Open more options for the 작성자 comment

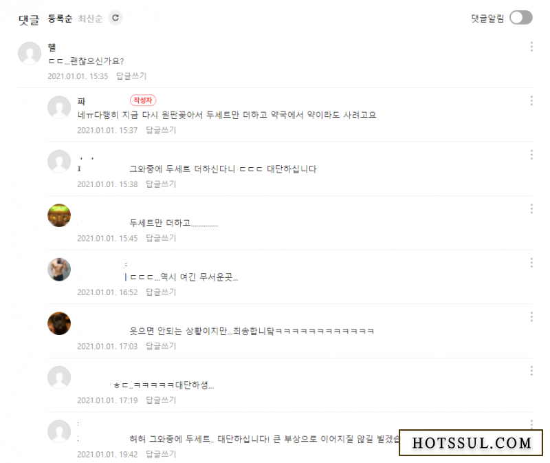(x=531, y=100)
